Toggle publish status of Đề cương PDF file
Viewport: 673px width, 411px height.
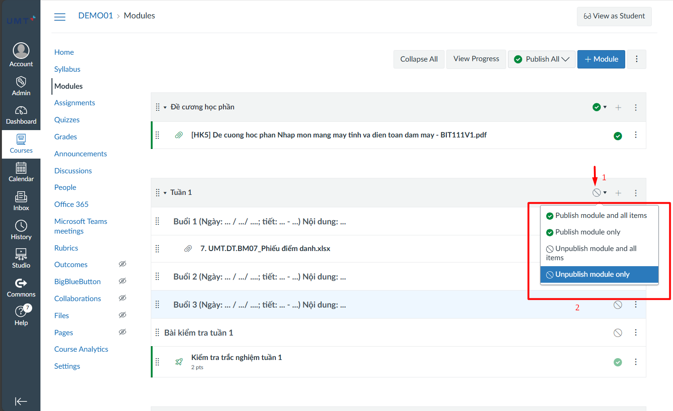click(618, 136)
